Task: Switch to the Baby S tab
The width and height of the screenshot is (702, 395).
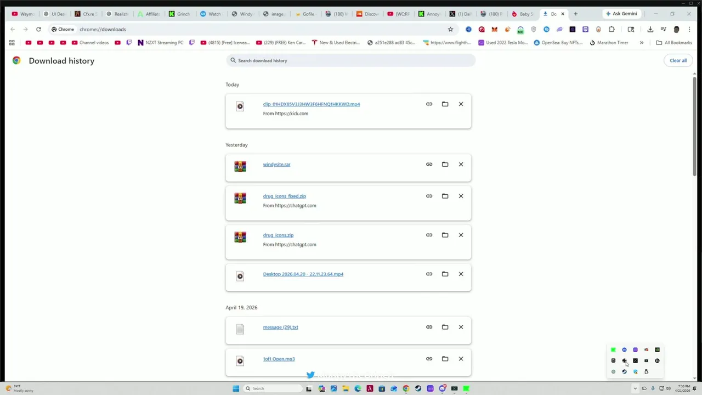Action: (x=522, y=14)
